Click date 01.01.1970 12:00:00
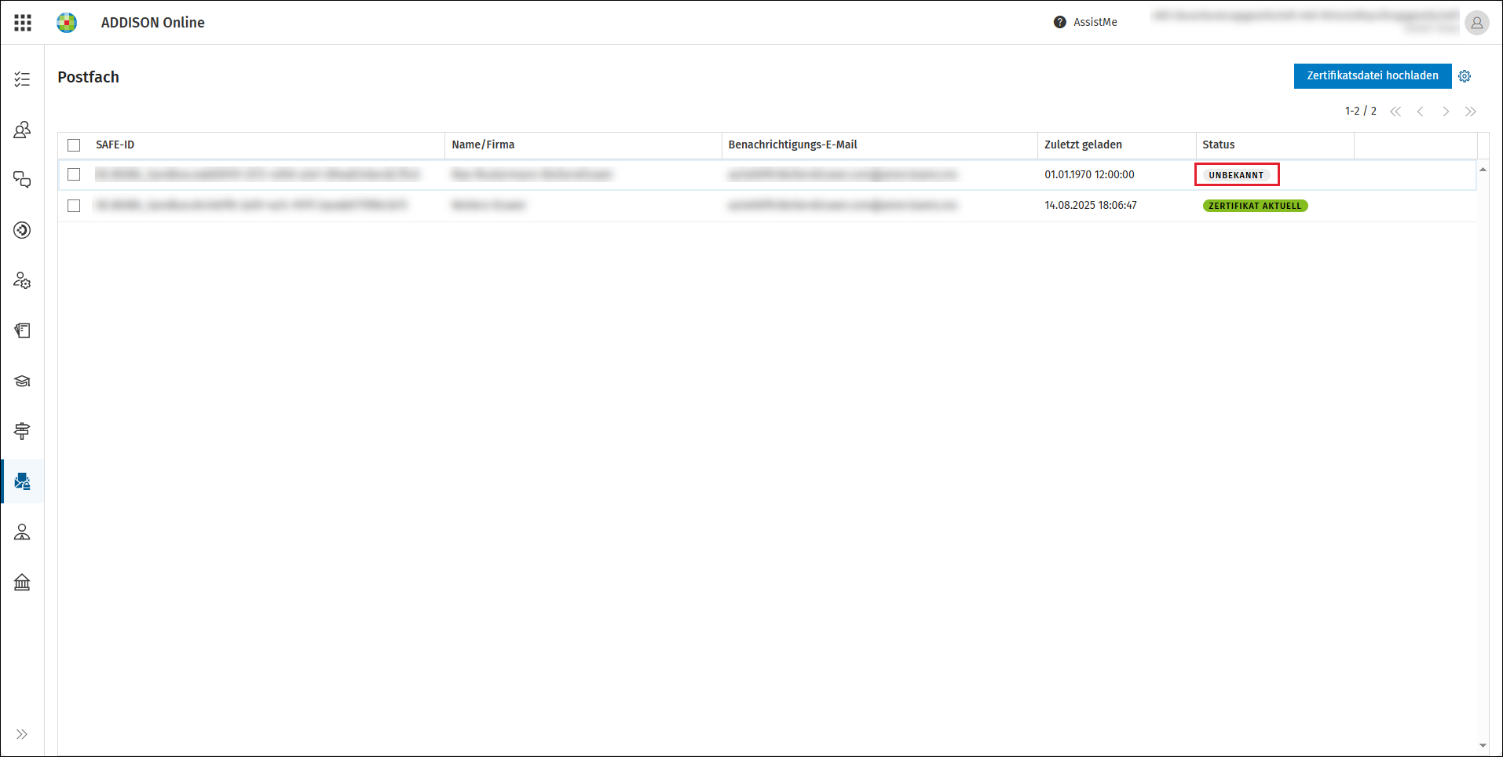 [1089, 174]
